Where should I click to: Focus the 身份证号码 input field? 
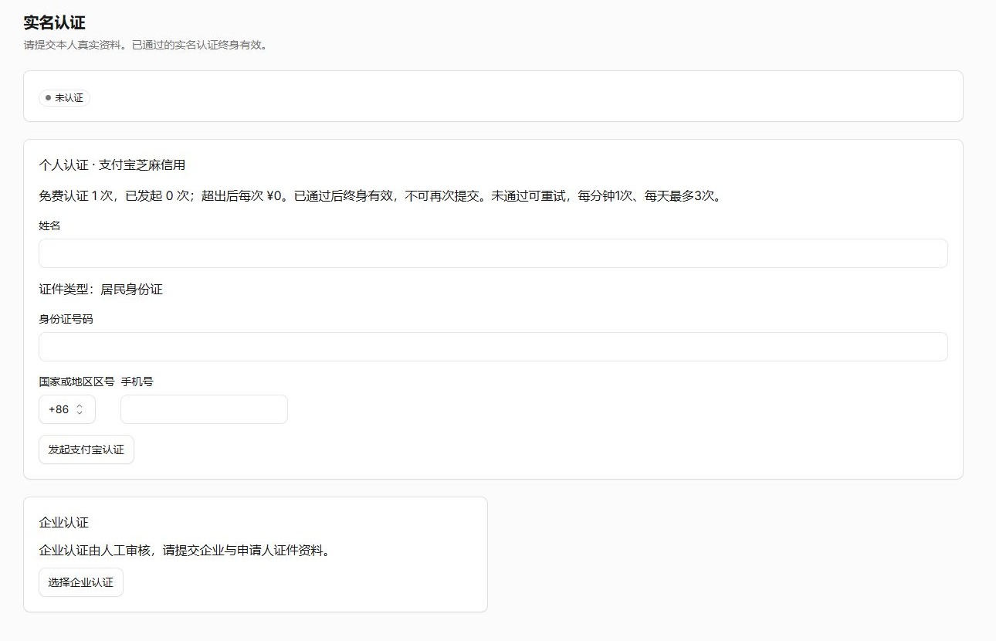[493, 347]
